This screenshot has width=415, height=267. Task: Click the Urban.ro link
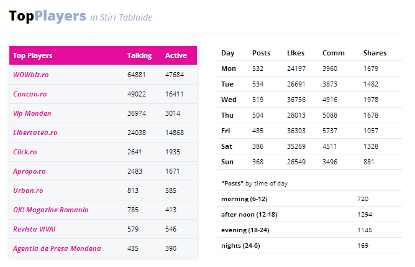[x=28, y=190]
